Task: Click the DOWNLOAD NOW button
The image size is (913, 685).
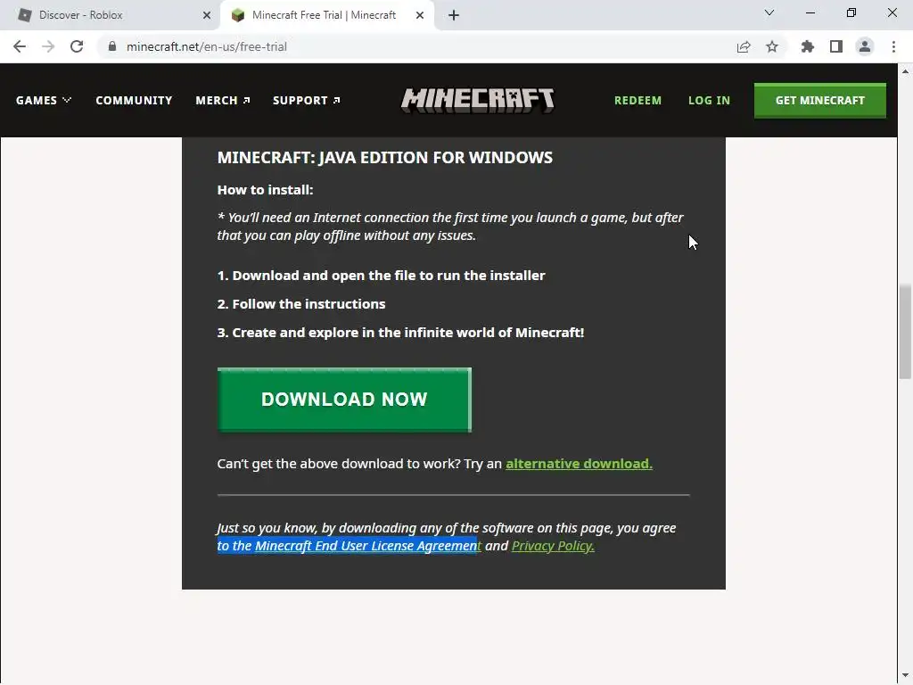Action: pos(344,400)
